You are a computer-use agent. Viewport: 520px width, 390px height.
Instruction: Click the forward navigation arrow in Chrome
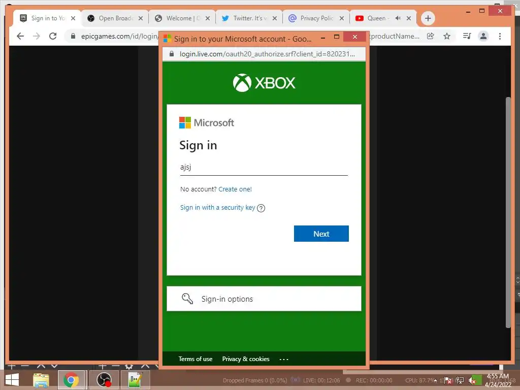[37, 36]
